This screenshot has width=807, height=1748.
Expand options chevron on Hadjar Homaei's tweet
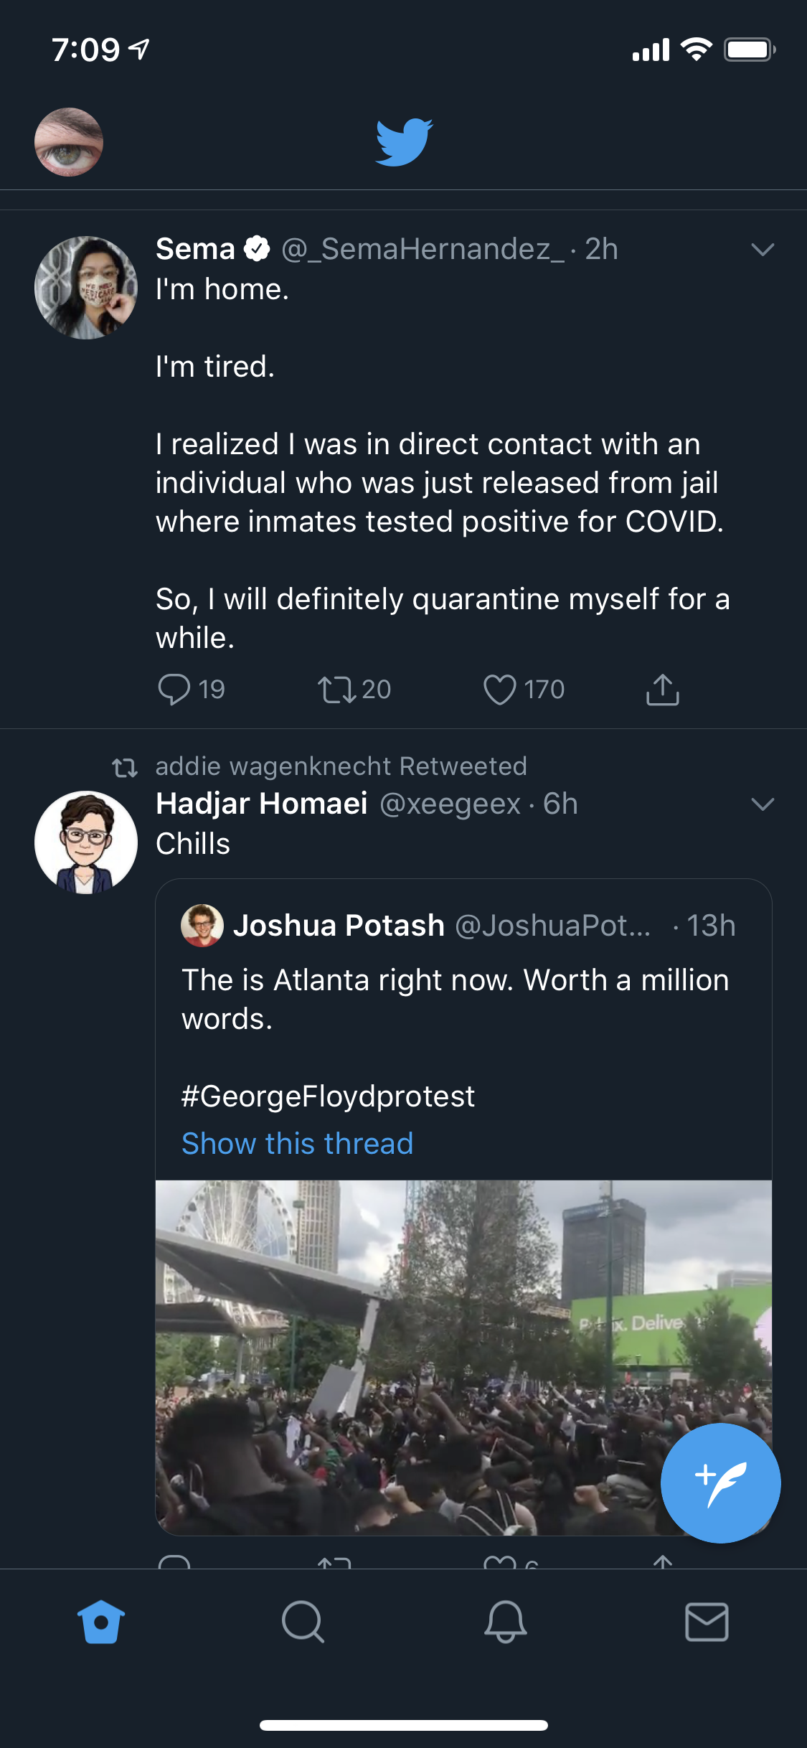click(x=762, y=804)
